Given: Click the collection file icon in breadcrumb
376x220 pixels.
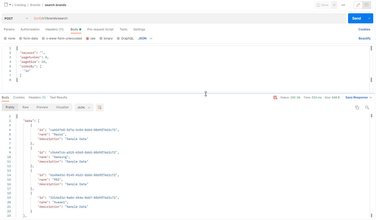Looking at the screenshot, I should pos(6,5).
